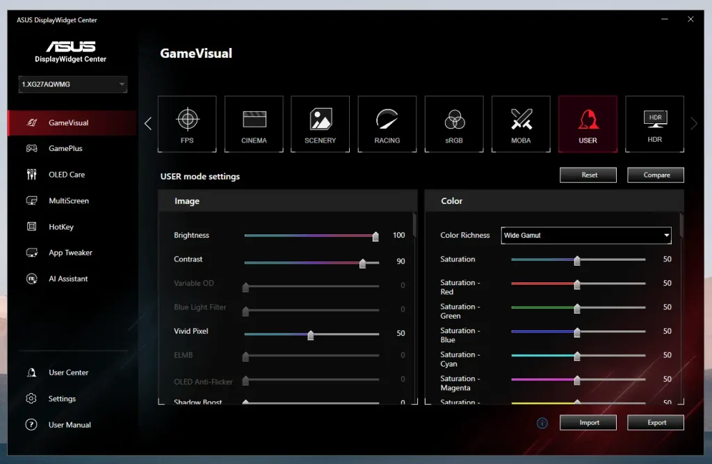Go to the OLED Care section label
The width and height of the screenshot is (712, 464).
coord(67,175)
